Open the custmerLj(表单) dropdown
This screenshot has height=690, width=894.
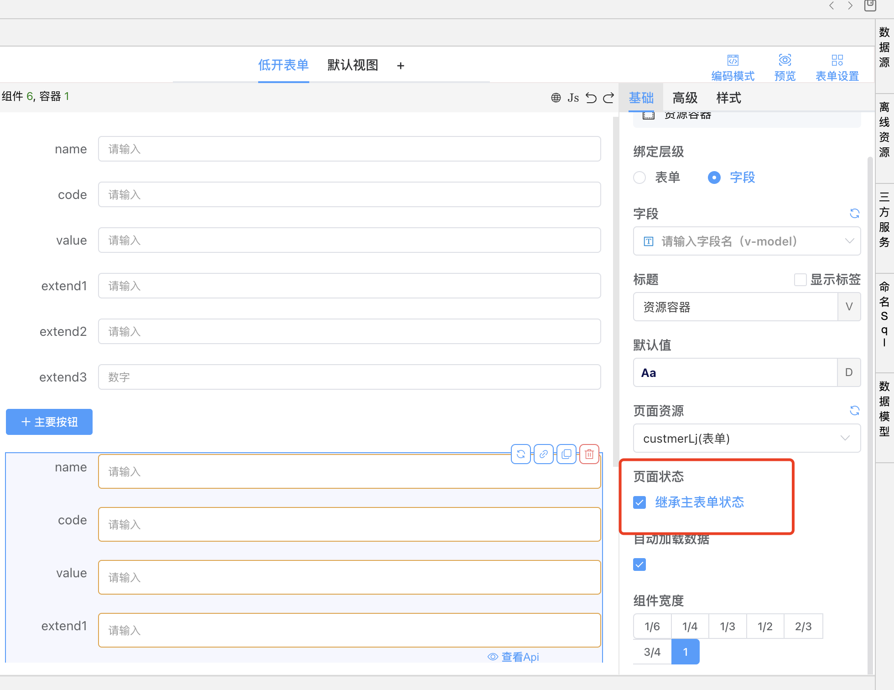point(747,439)
